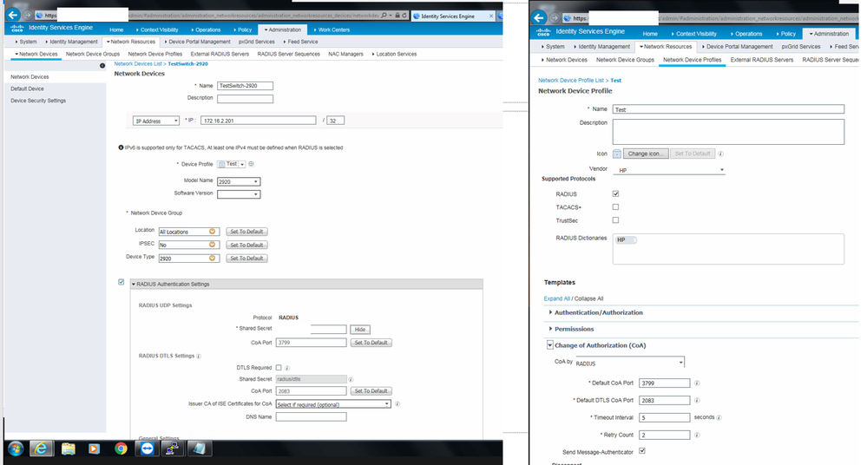Viewport: 867px width, 465px height.
Task: Open Google Chrome from the taskbar
Action: coord(121,449)
